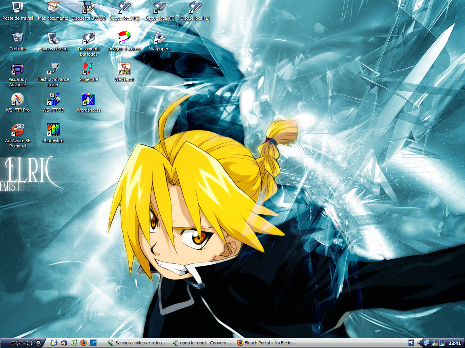Screen dimensions: 465x348
Task: Expand hidden system tray icons arrow
Action: pyautogui.click(x=419, y=343)
